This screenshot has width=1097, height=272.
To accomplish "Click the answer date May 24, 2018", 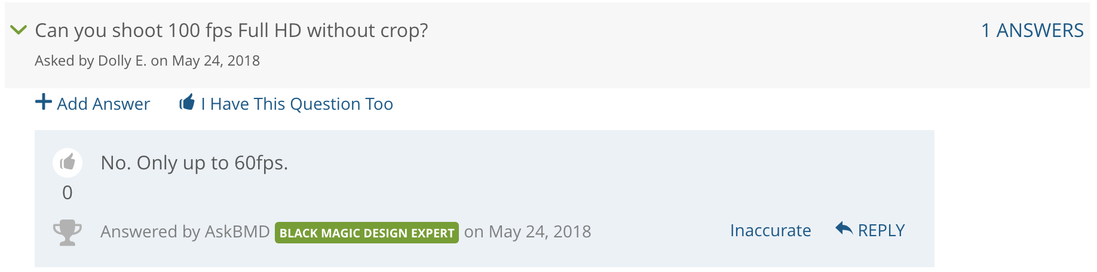I will click(x=540, y=231).
